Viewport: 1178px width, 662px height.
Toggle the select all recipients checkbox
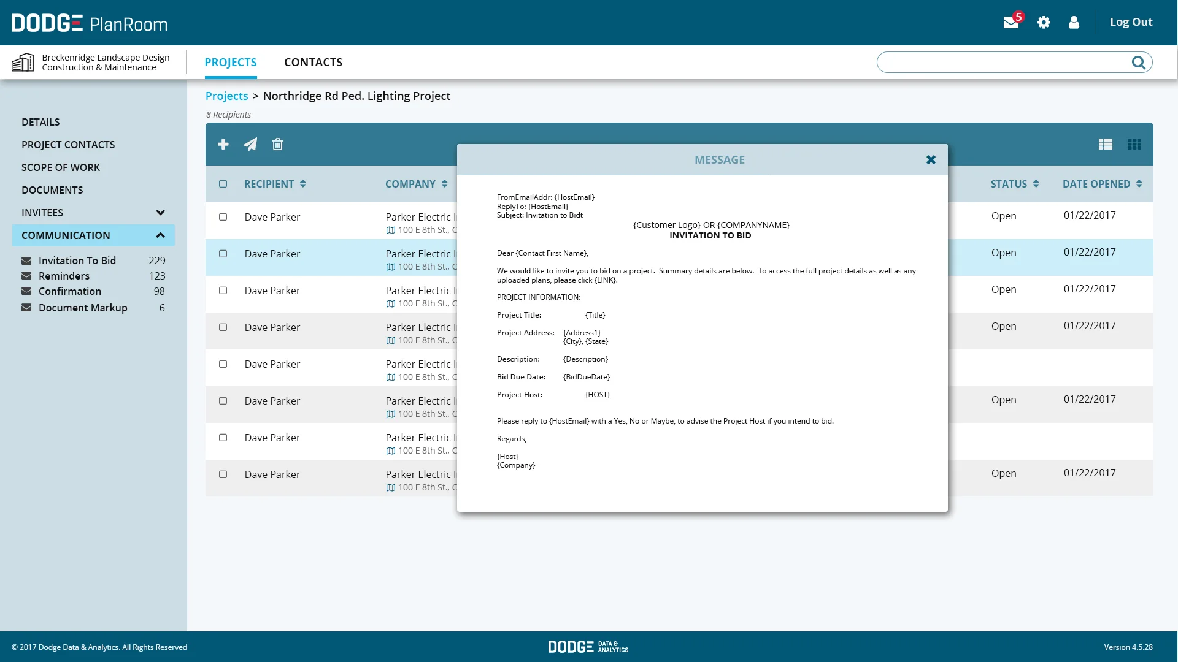click(x=223, y=184)
